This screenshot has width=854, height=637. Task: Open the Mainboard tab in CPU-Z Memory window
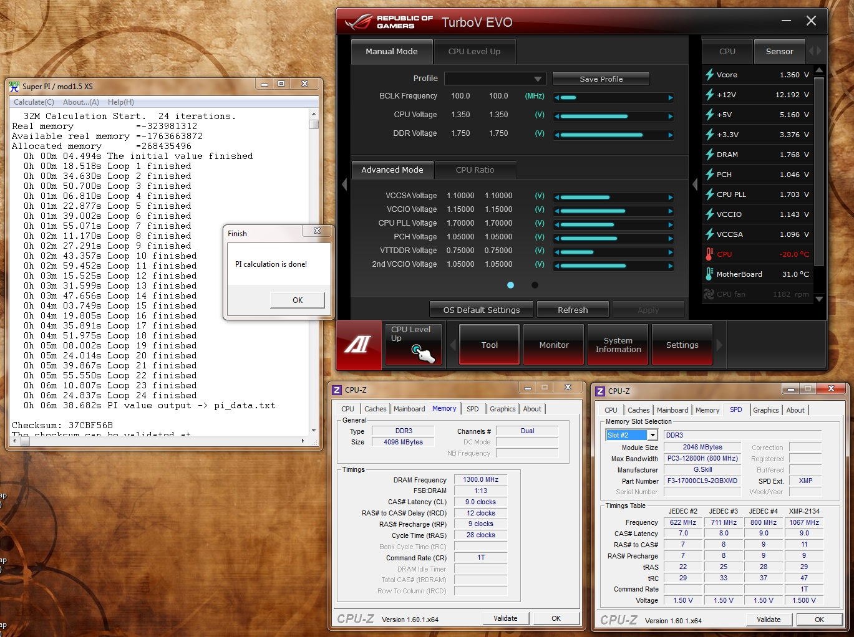[409, 409]
